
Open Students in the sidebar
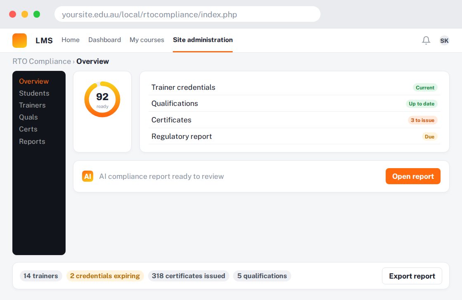[x=34, y=93]
